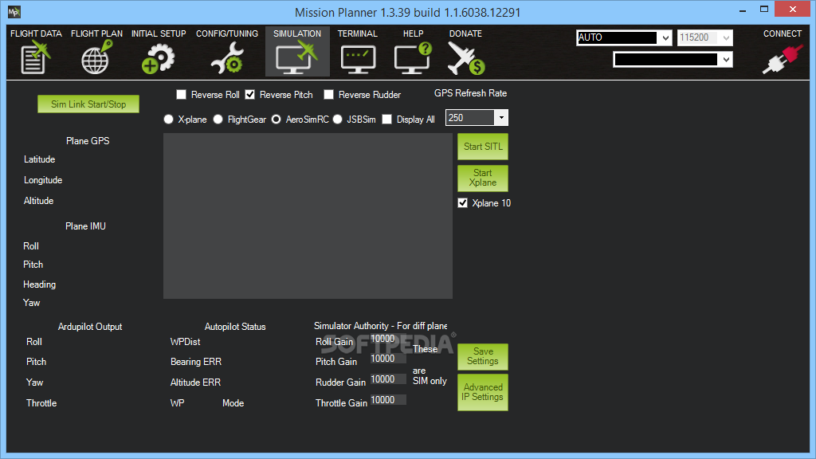Click the Longitude label under Plane GPS
This screenshot has width=816, height=459.
click(43, 180)
